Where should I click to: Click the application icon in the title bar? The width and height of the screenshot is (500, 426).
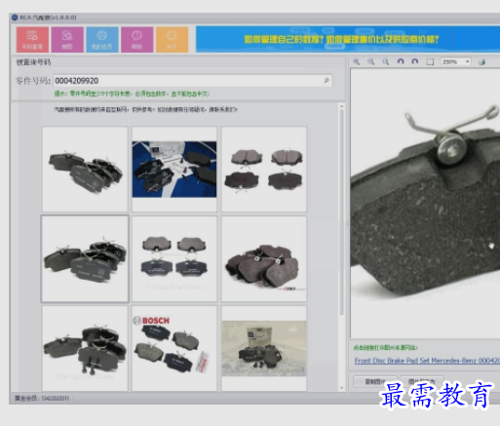click(15, 18)
